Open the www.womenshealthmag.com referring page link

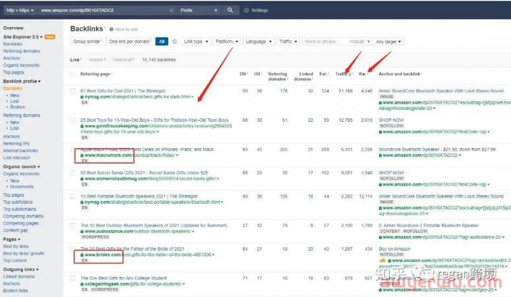coord(150,179)
